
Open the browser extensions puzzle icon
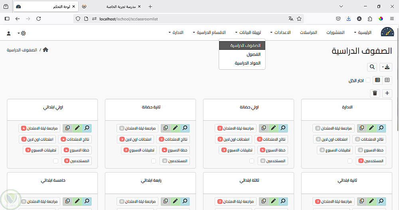(370, 19)
